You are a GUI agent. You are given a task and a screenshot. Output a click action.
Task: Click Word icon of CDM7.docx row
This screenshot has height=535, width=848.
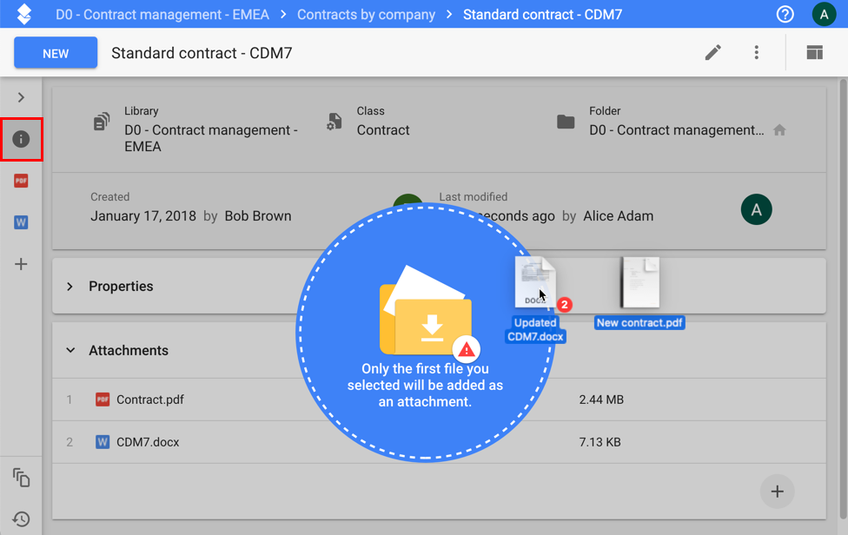click(103, 442)
